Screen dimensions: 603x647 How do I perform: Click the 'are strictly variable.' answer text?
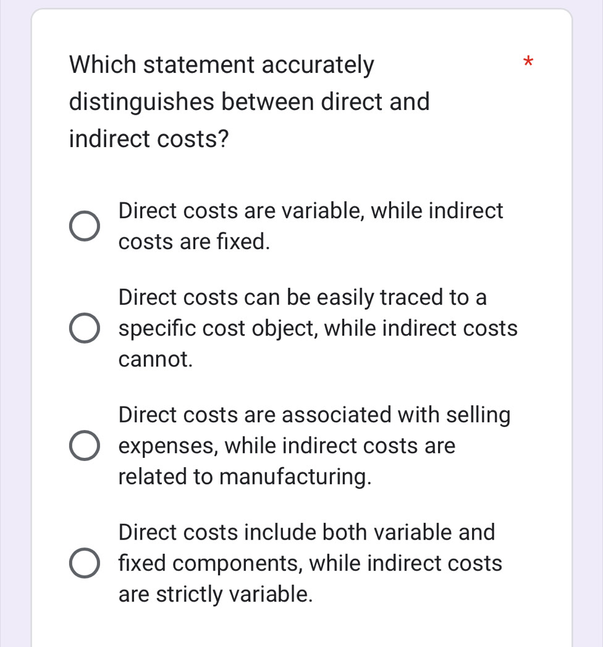point(215,594)
